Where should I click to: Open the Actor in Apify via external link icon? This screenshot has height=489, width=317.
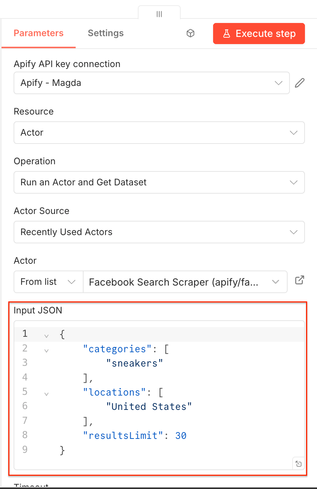[x=299, y=280]
